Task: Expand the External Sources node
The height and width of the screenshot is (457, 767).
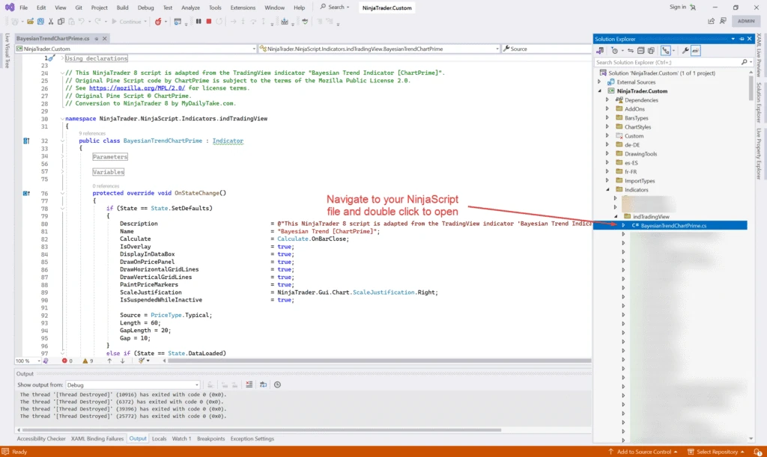Action: click(x=599, y=82)
